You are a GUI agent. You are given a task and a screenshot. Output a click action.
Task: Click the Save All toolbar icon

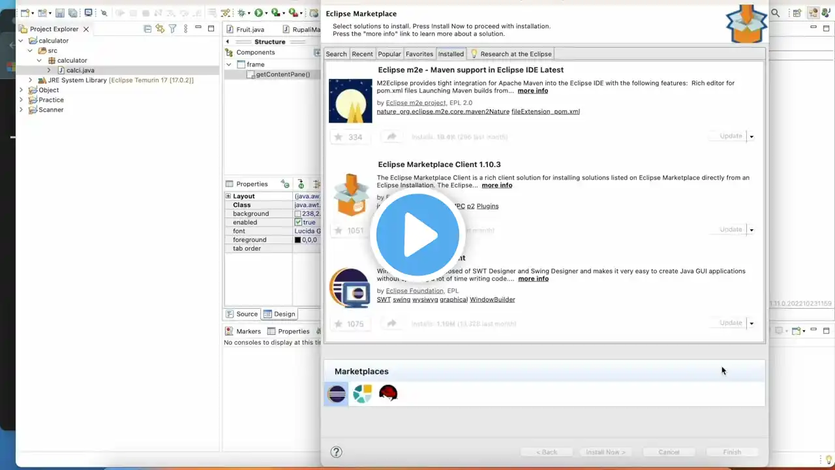tap(72, 13)
